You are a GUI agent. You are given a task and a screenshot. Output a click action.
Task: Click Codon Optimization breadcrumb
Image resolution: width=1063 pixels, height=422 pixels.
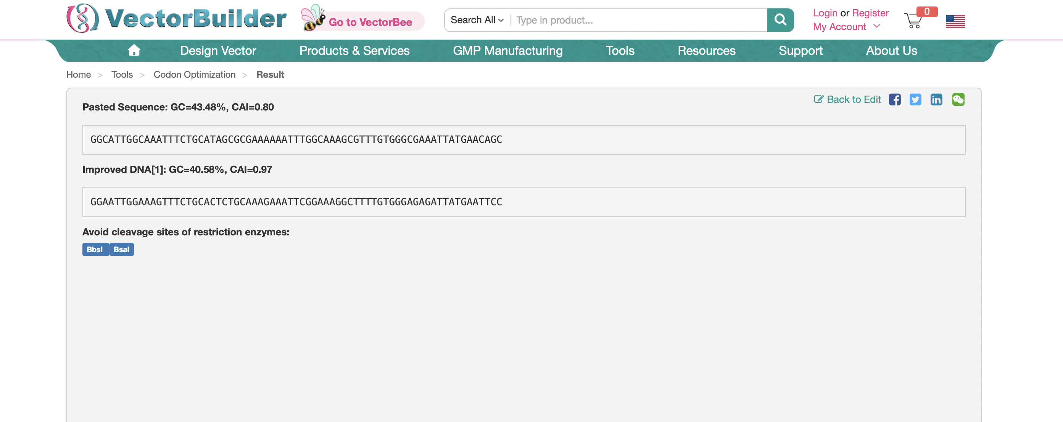(x=194, y=75)
